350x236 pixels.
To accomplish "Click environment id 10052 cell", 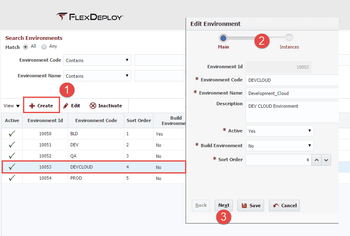I will (x=45, y=156).
